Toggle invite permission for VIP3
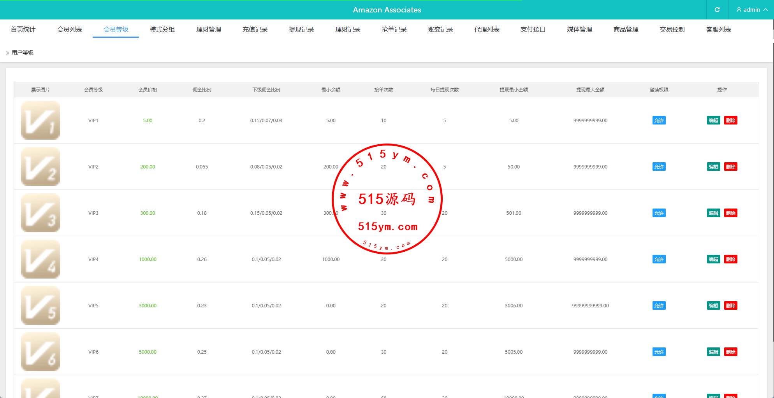 [659, 213]
